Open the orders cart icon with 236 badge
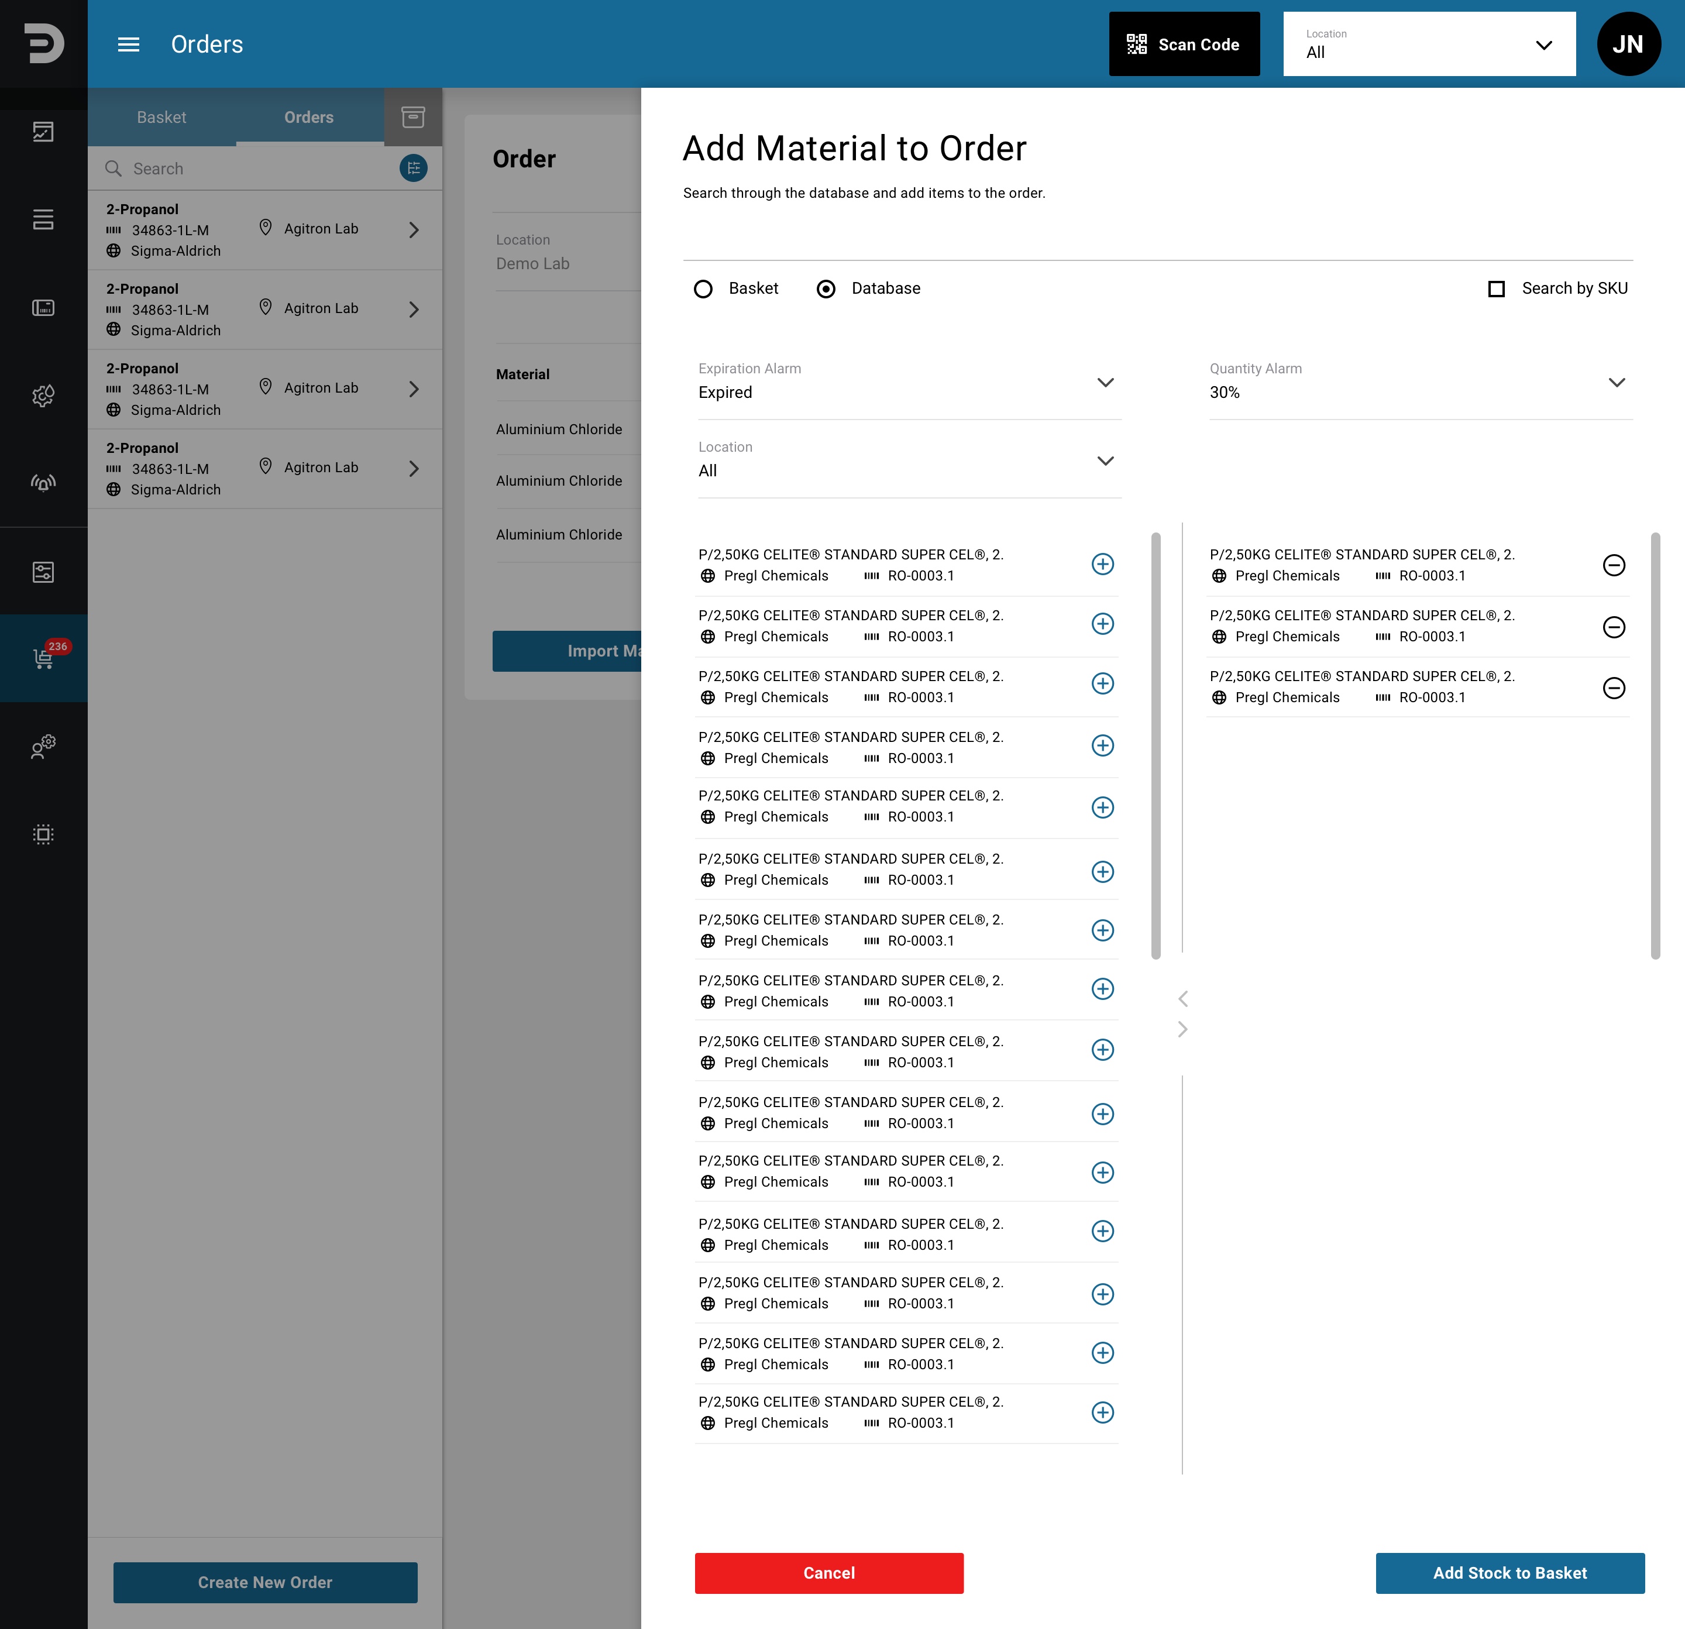The height and width of the screenshot is (1629, 1685). [43, 658]
